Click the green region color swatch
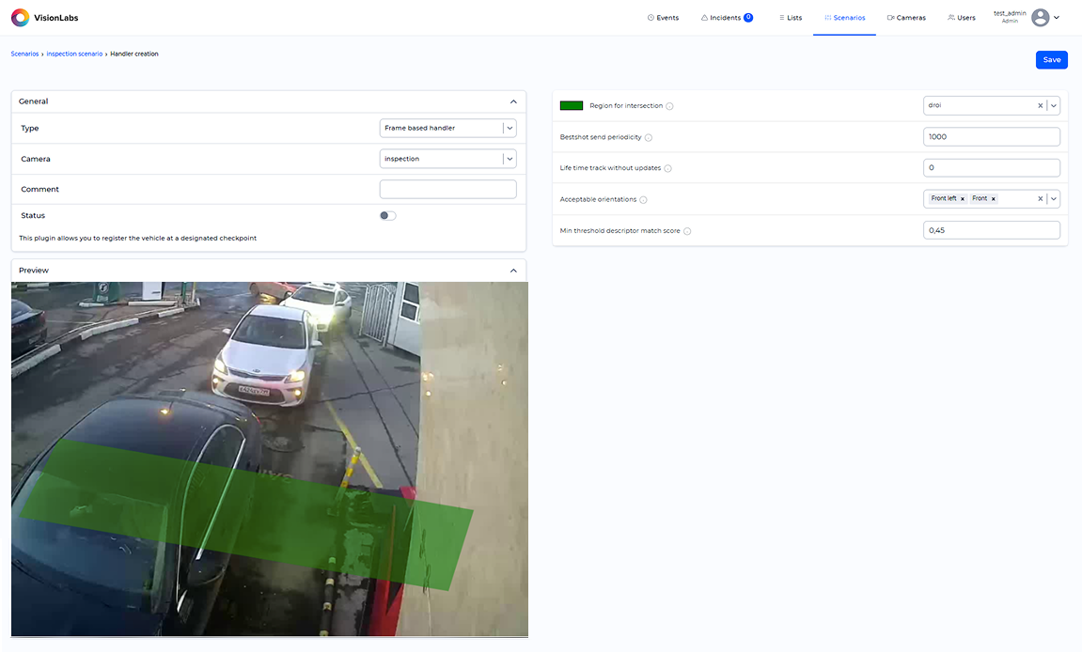1082x652 pixels. (x=572, y=106)
